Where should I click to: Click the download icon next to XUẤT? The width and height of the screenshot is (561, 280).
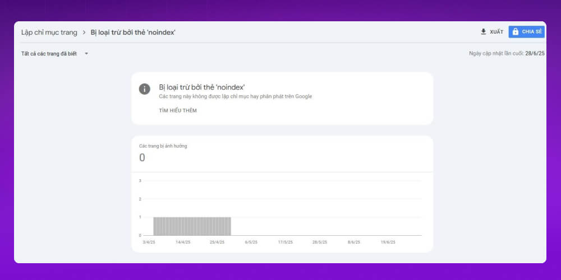click(484, 32)
